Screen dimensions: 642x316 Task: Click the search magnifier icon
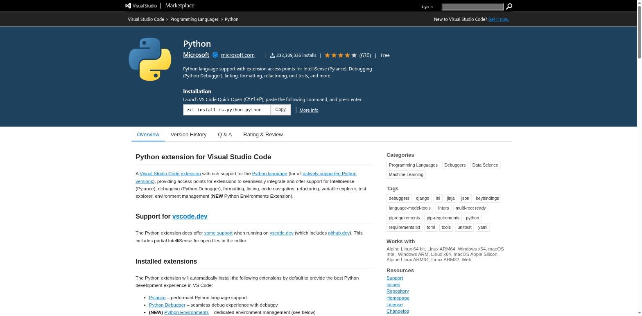click(509, 7)
